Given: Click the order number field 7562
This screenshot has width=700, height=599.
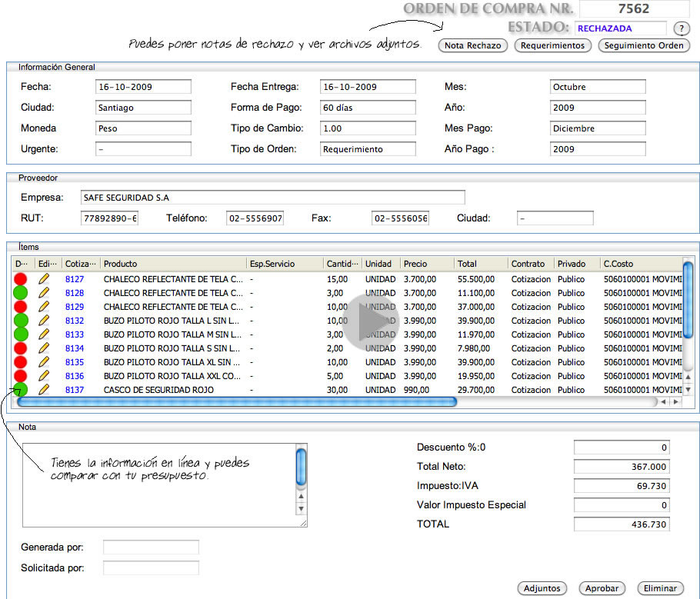Looking at the screenshot, I should point(634,8).
